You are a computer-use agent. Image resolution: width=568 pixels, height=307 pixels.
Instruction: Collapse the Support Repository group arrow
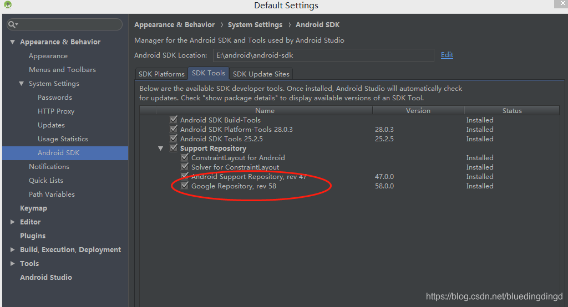pyautogui.click(x=160, y=149)
